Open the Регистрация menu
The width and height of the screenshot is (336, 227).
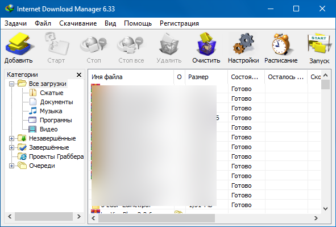click(179, 23)
